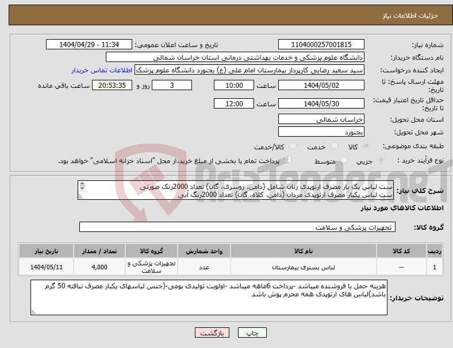The height and width of the screenshot is (348, 453).
Task: Click delivery city field بجنورد
Action: click(x=321, y=132)
